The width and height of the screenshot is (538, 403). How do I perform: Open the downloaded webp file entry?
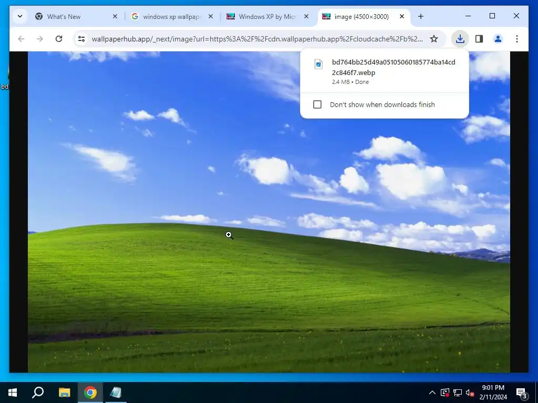coord(384,71)
